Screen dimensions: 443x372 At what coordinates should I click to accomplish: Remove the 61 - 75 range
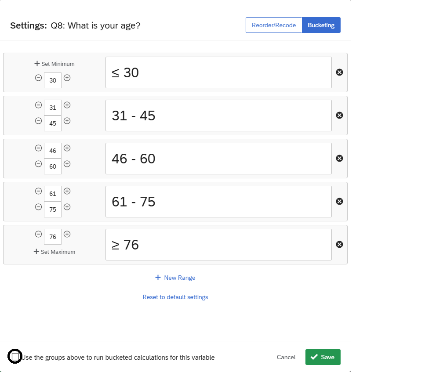339,201
